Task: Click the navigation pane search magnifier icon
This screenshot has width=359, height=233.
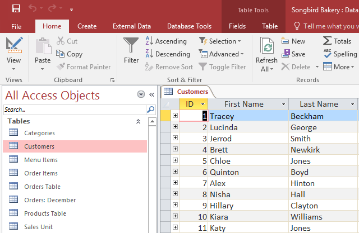Action: pos(150,110)
